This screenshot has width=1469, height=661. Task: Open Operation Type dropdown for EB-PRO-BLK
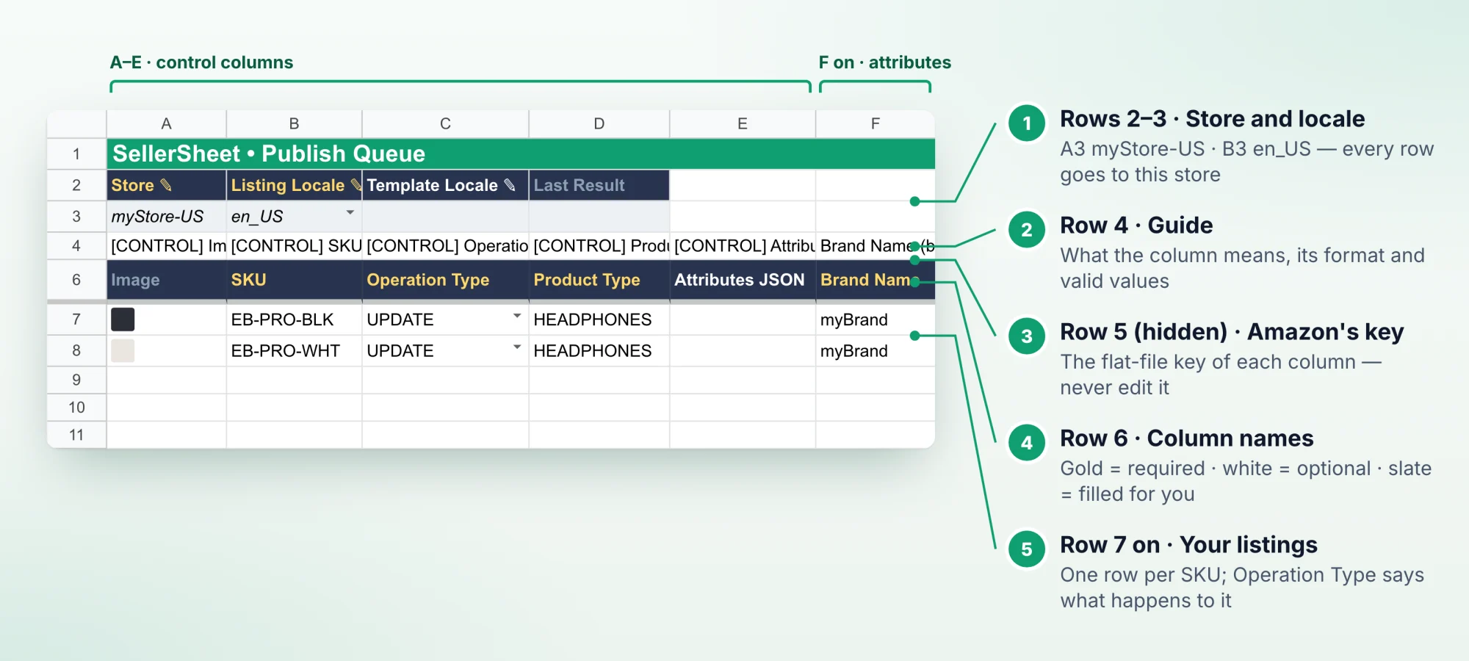coord(517,316)
